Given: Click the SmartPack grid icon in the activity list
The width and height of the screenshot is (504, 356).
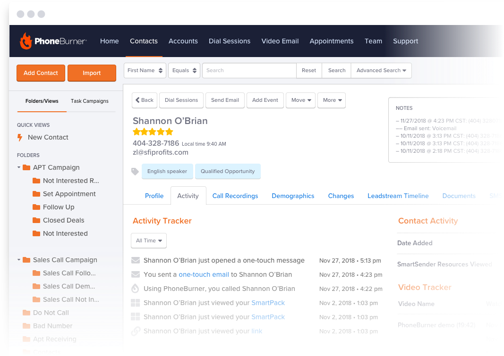Looking at the screenshot, I should pos(136,303).
